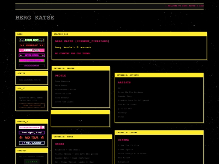Click 'U2 - Ultra Violet (Light My Way)'
219x164 pixels.
[75, 162]
